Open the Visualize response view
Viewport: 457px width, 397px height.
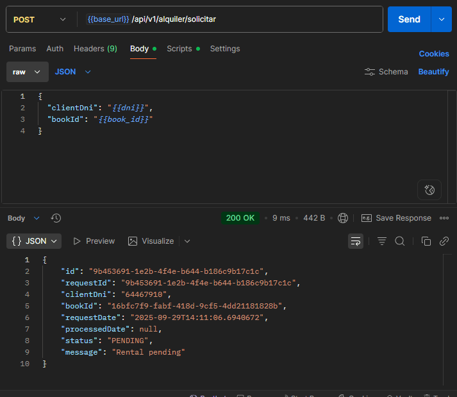[151, 241]
